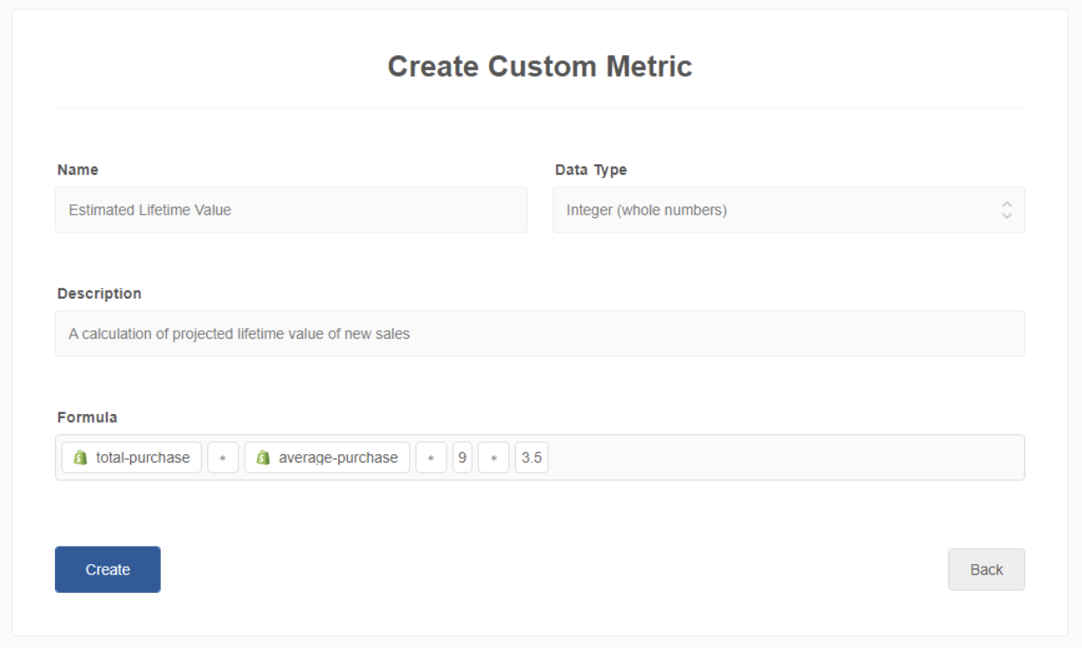The height and width of the screenshot is (648, 1082).
Task: Select the average-purchase text in formula
Action: pos(337,458)
